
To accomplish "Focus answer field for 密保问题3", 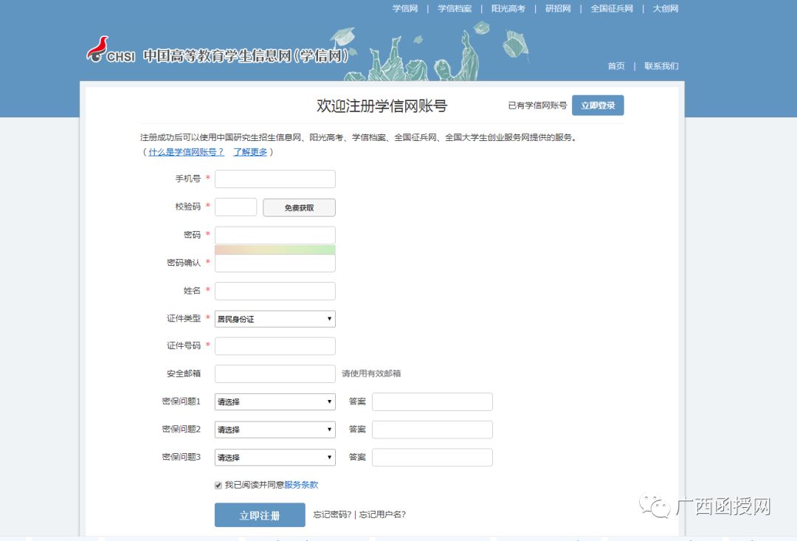I will pyautogui.click(x=432, y=458).
